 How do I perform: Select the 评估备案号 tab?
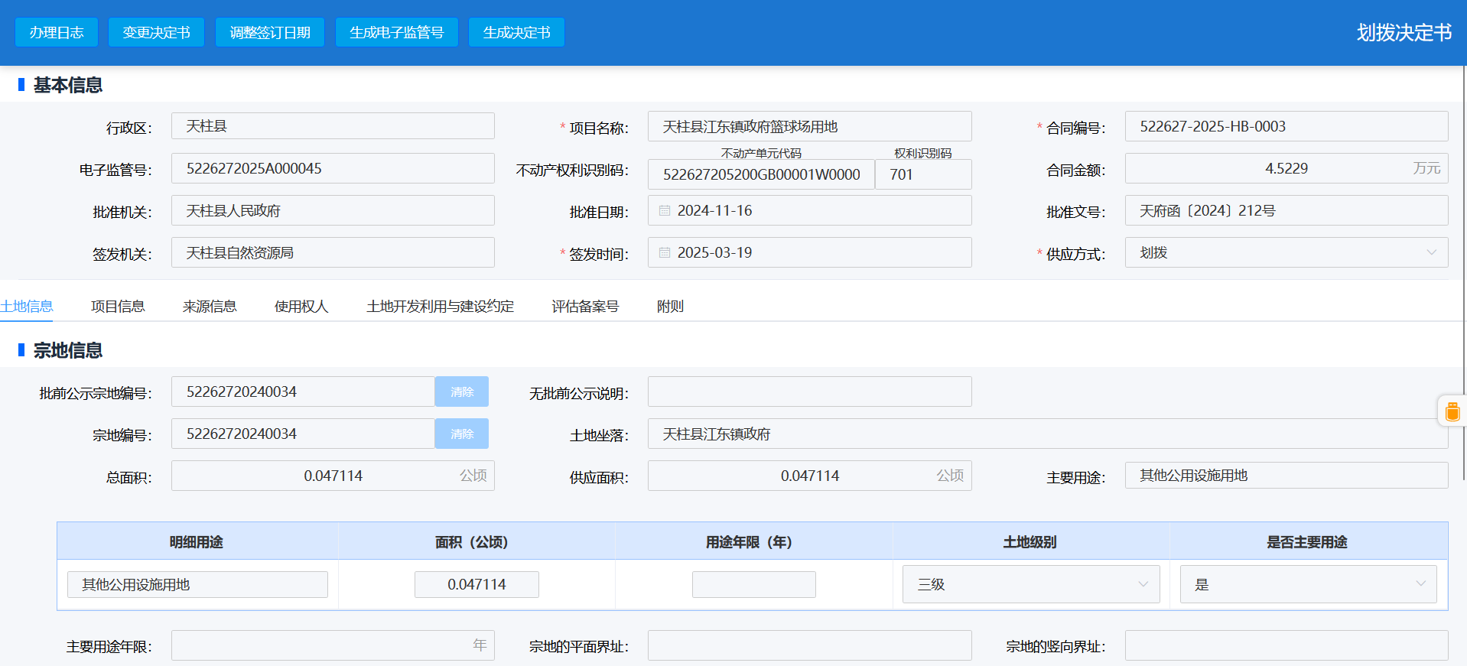[x=585, y=306]
